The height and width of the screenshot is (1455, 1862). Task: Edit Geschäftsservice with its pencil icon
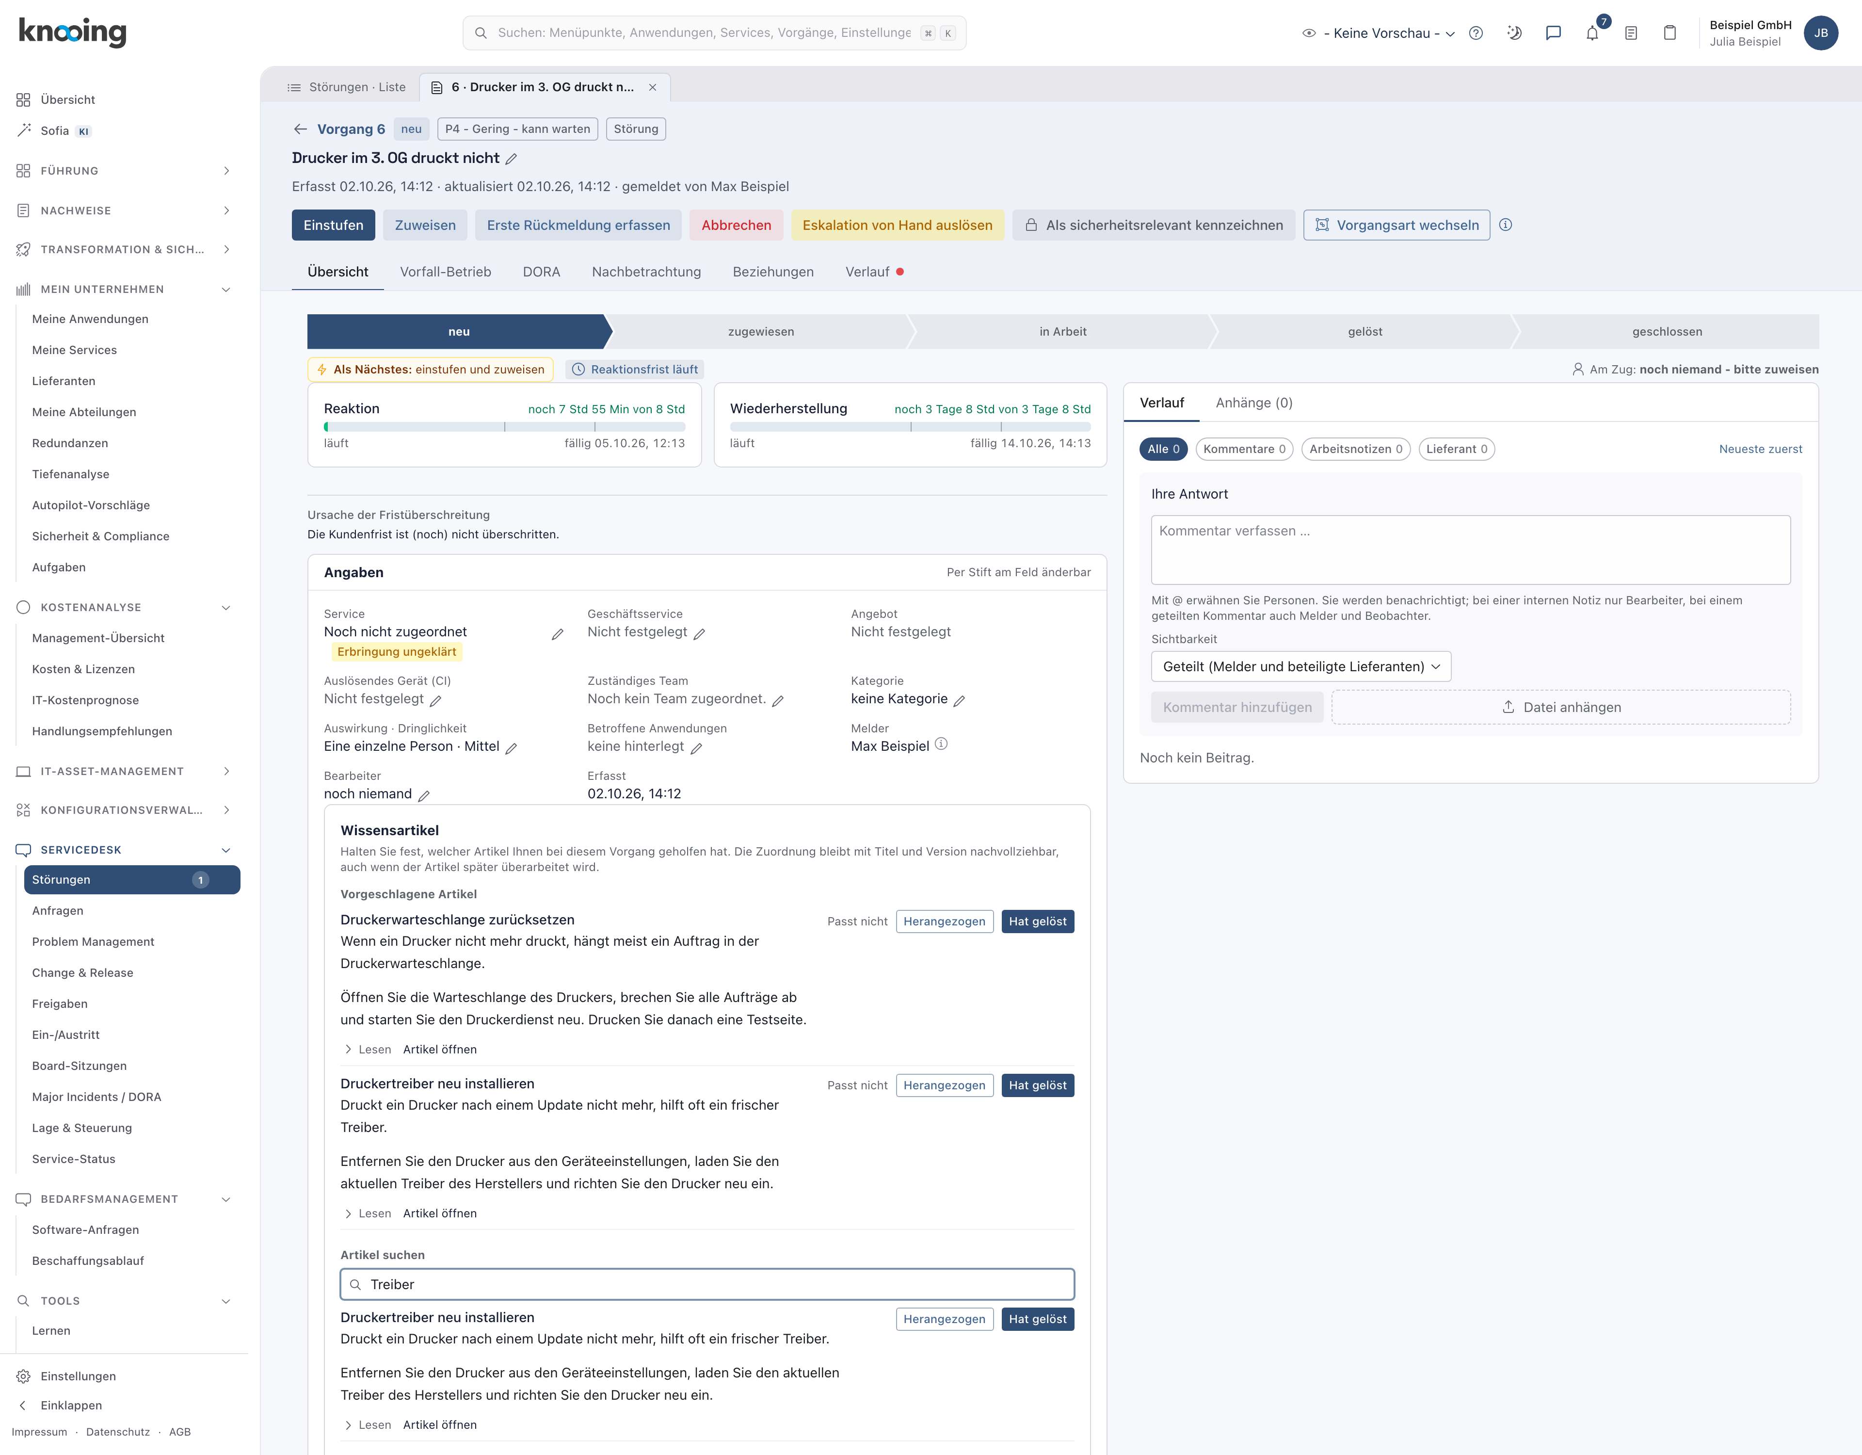coord(699,634)
